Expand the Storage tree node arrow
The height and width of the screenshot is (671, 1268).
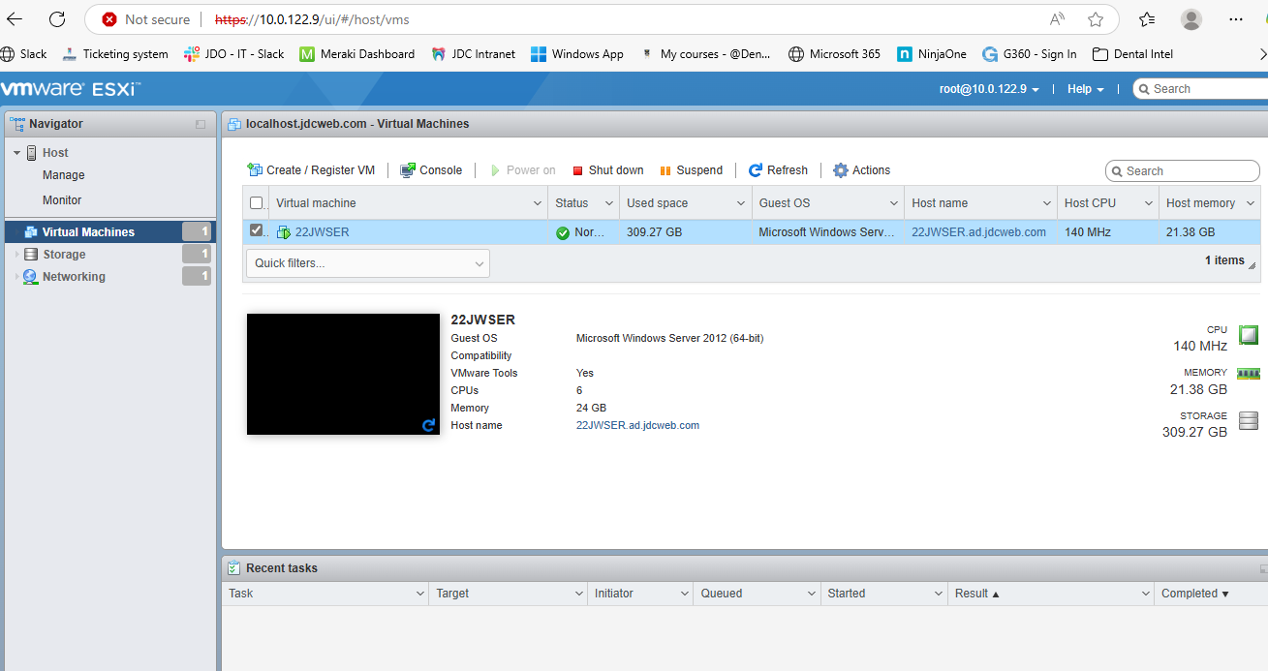[16, 255]
